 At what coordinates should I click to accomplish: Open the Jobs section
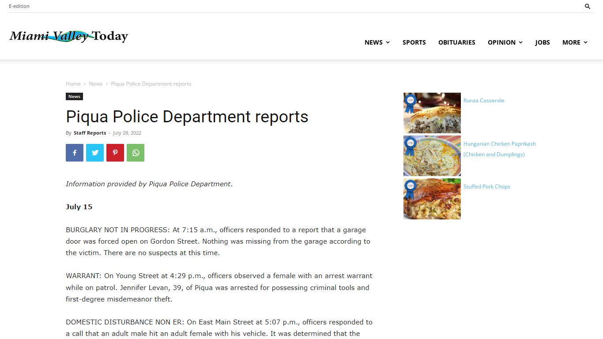543,42
